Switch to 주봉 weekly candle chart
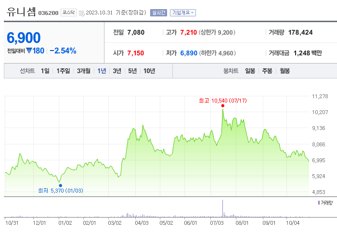 pyautogui.click(x=267, y=71)
